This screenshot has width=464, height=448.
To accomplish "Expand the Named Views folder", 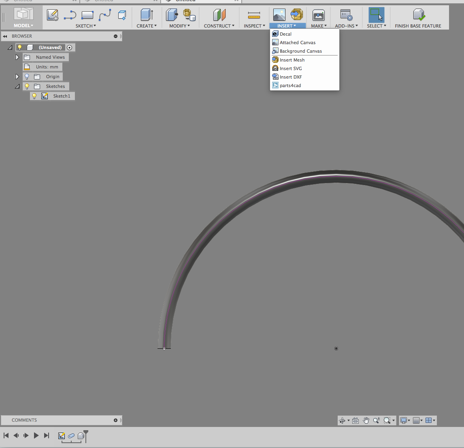I will coord(17,57).
